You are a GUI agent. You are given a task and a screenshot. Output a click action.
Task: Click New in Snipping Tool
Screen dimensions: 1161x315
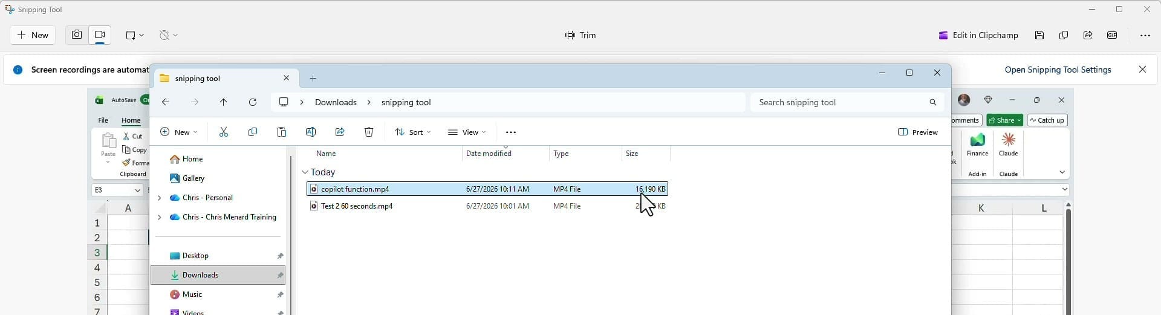pyautogui.click(x=33, y=35)
